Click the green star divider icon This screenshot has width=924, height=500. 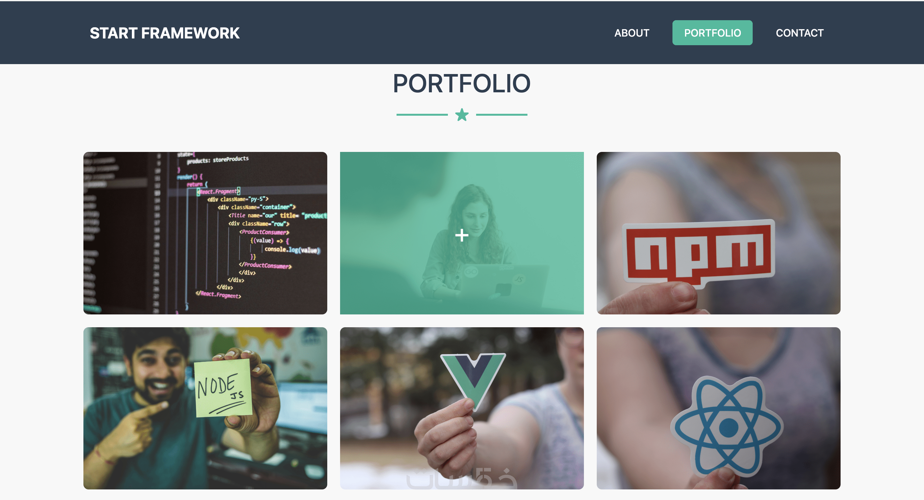tap(462, 115)
